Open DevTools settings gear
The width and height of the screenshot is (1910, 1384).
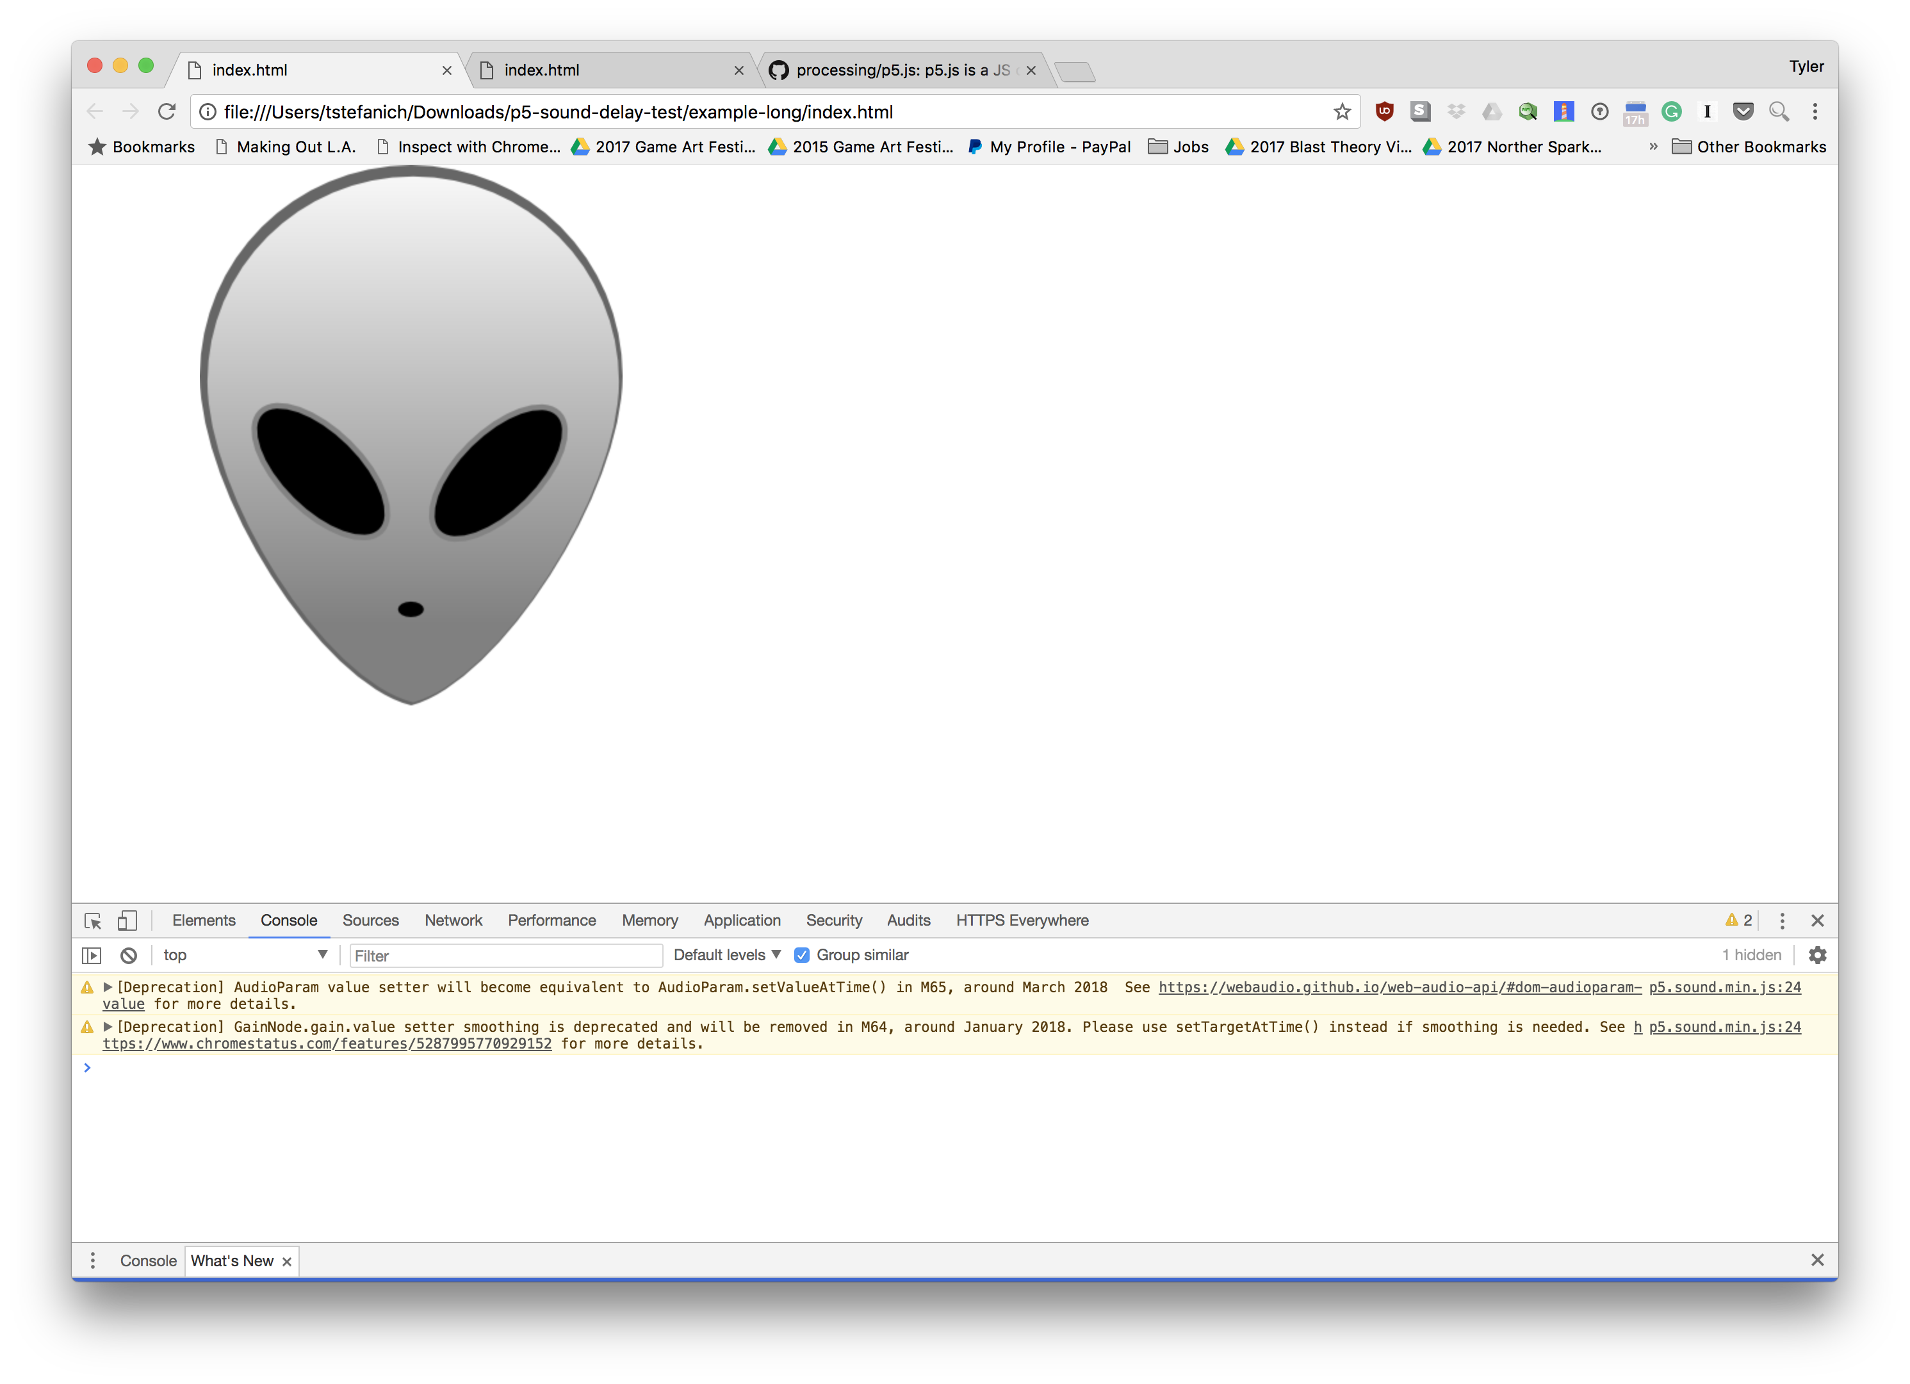(x=1817, y=954)
